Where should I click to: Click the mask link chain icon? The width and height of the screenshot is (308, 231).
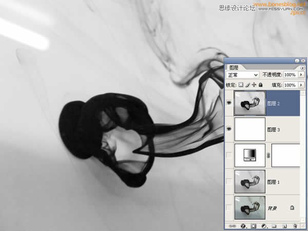268,156
